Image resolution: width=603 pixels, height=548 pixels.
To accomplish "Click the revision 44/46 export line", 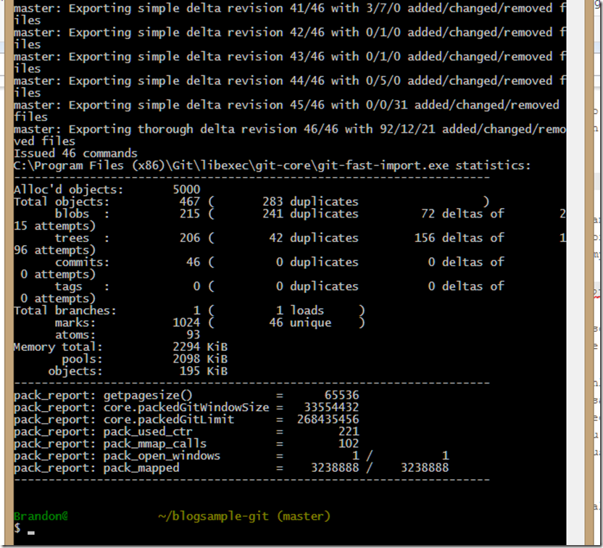I will click(290, 87).
